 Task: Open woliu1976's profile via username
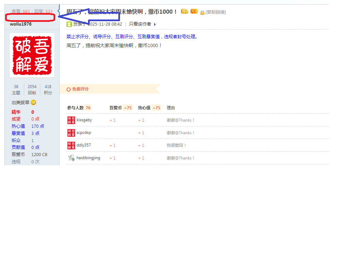coord(21,24)
